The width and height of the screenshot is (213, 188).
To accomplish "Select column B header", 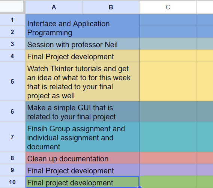I will point(111,7).
